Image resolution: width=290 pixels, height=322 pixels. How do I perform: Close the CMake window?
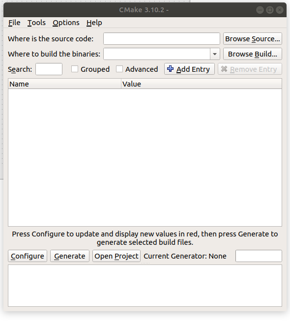coord(280,10)
